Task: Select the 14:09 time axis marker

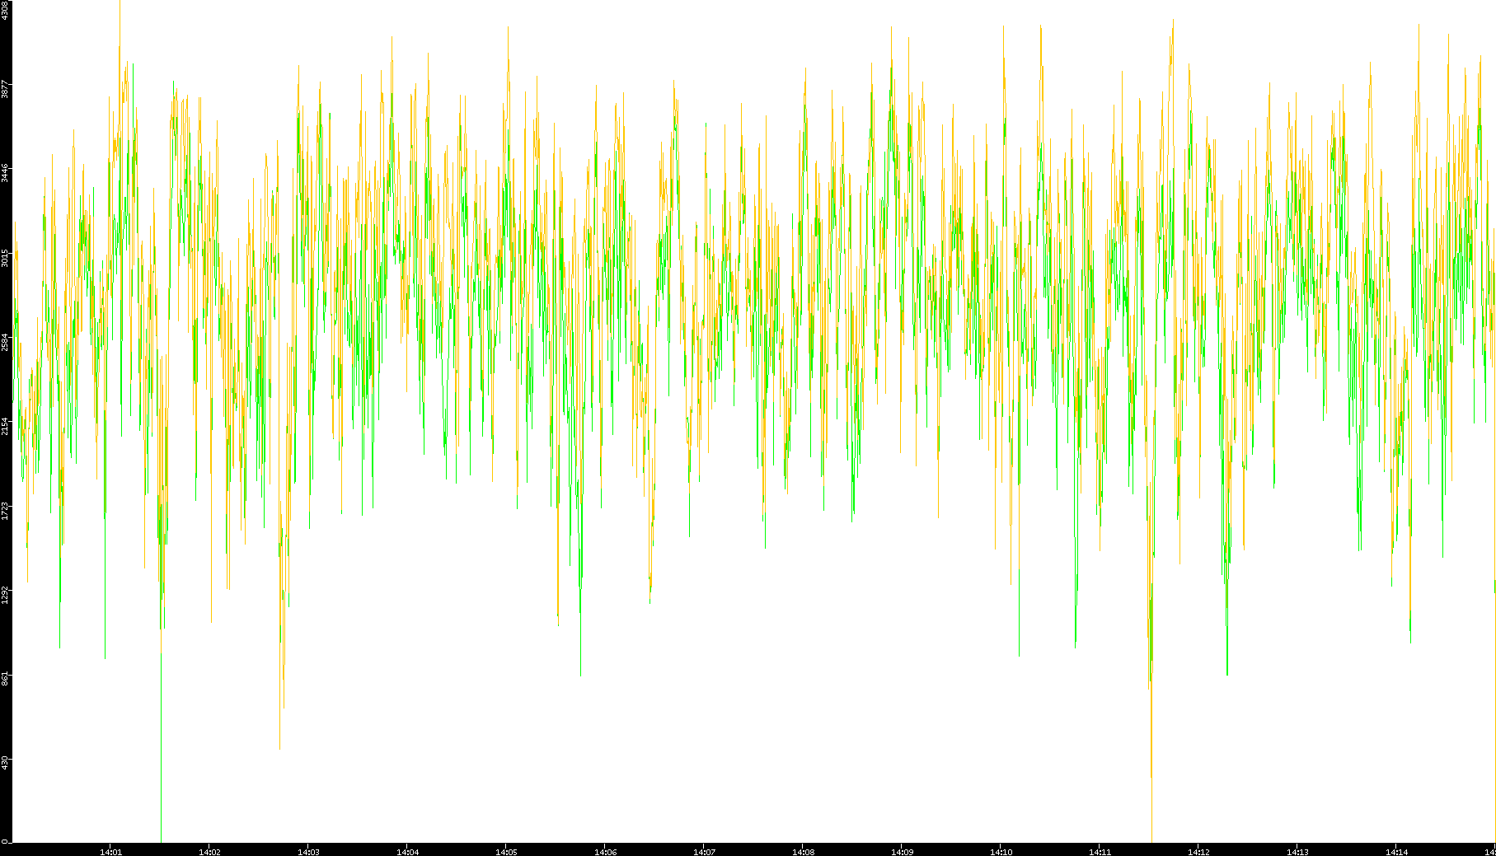Action: (x=902, y=851)
